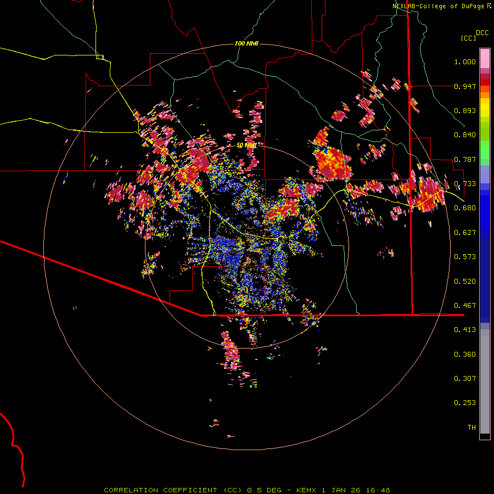Click the 0.680 scale value
Image resolution: width=494 pixels, height=494 pixels.
click(465, 208)
